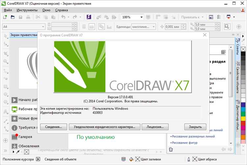Click the Corel search content icon
247x165 pixels.
[x=89, y=17]
